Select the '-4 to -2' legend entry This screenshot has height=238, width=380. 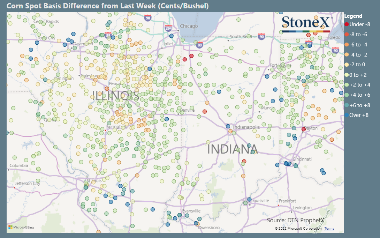pos(356,54)
